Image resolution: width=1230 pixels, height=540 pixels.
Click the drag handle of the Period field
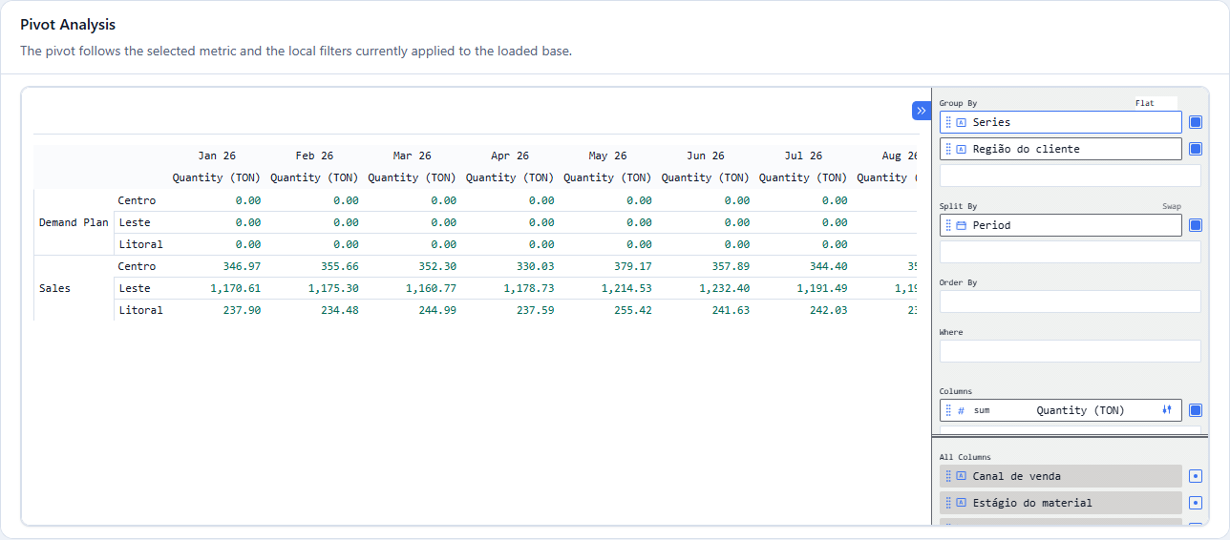coord(948,225)
